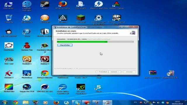
Task: Select the Documents folder icon on desktop
Action: 81,5
